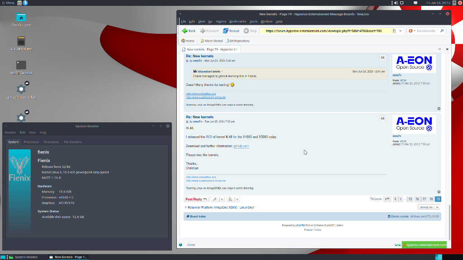Click the hyperion-entertainment.com security badge in status bar
The height and width of the screenshot is (260, 463).
(x=424, y=245)
